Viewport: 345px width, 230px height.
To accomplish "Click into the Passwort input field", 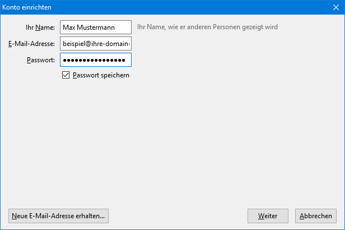I will coord(95,60).
